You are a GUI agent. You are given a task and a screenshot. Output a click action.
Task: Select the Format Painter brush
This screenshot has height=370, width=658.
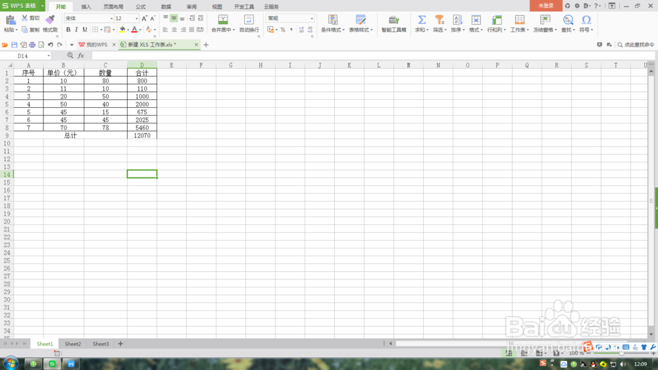click(50, 20)
